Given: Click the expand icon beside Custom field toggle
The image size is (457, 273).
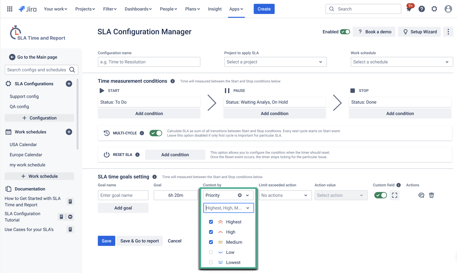Looking at the screenshot, I should pos(394,195).
